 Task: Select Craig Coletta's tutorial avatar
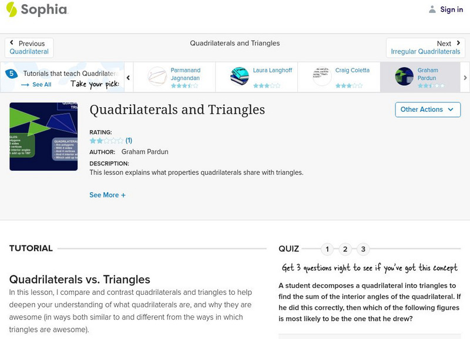[x=322, y=77]
